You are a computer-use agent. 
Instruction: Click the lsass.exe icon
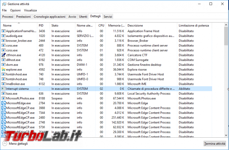point(4,93)
